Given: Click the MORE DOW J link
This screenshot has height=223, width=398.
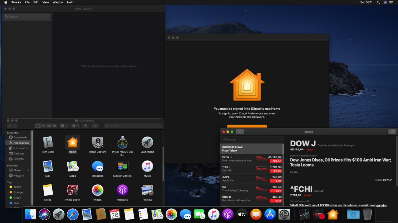Looking at the screenshot, I should click(383, 180).
